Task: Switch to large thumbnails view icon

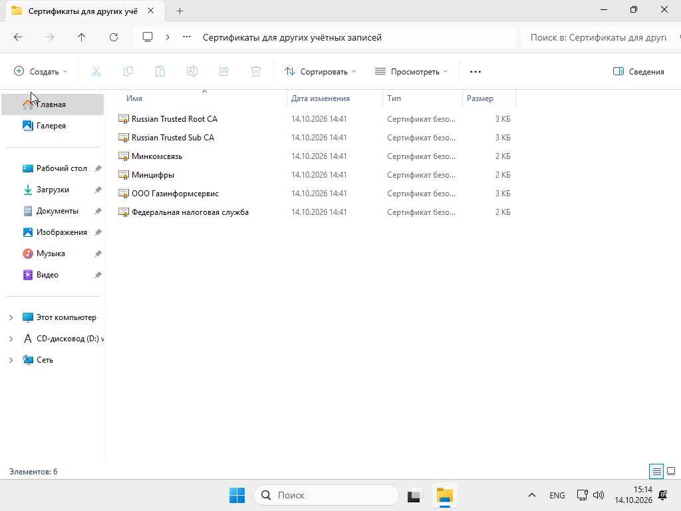Action: click(671, 471)
